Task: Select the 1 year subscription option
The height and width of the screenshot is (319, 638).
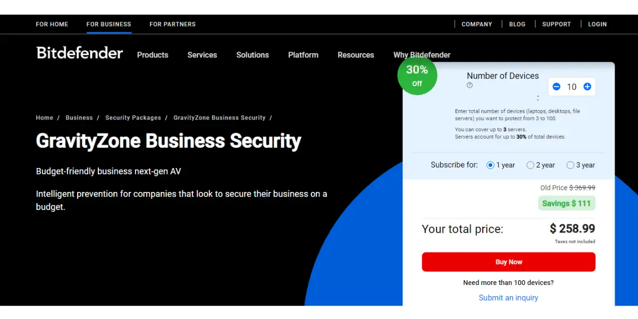Action: (501, 165)
